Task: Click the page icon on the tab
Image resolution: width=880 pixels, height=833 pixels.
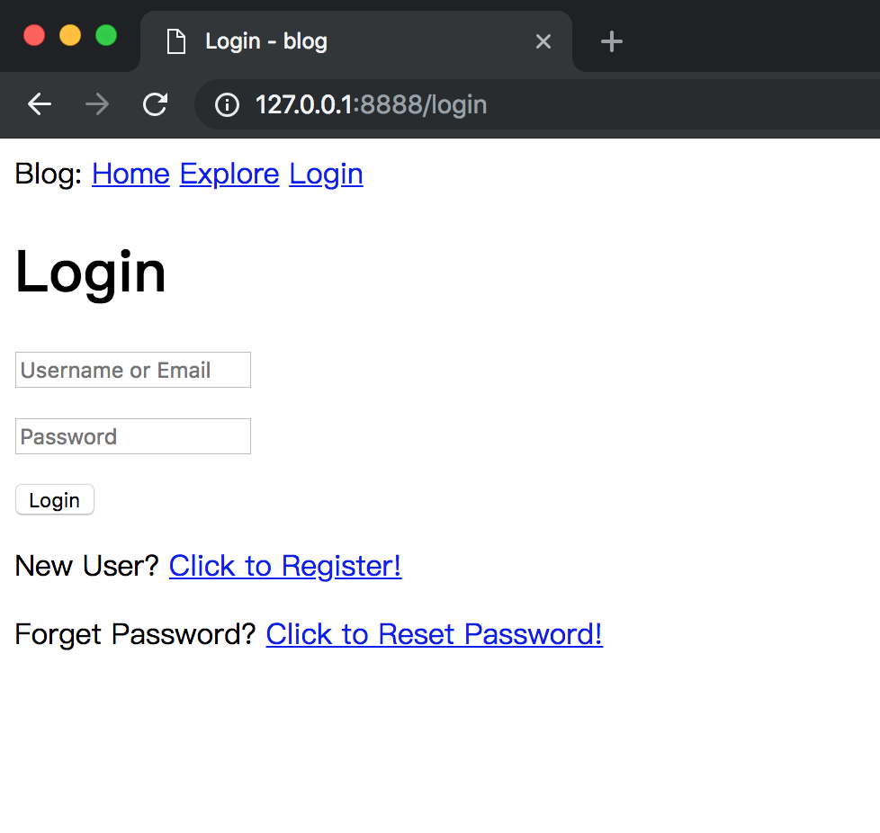Action: click(x=176, y=41)
